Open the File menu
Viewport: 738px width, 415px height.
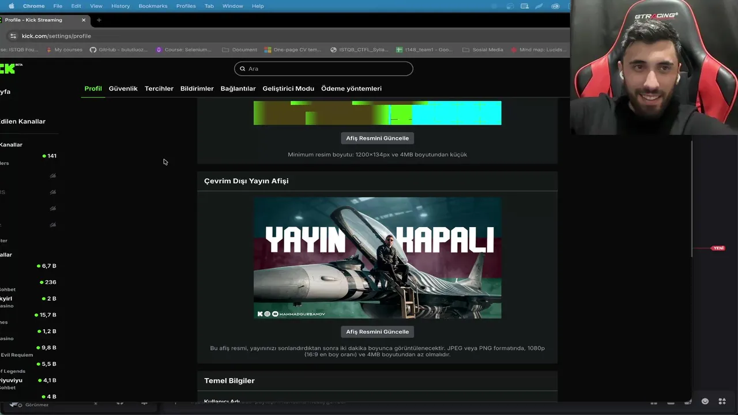coord(58,6)
